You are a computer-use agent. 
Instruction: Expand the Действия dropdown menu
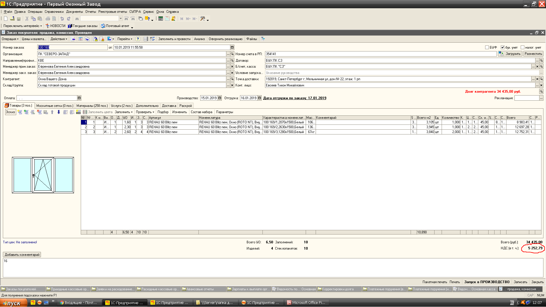click(59, 39)
